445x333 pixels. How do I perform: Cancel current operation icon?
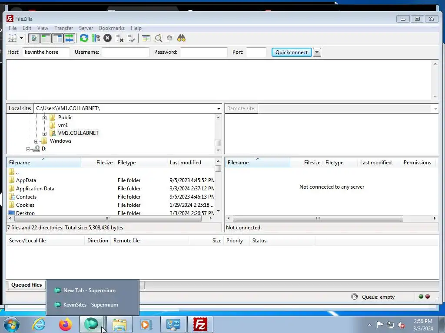108,38
